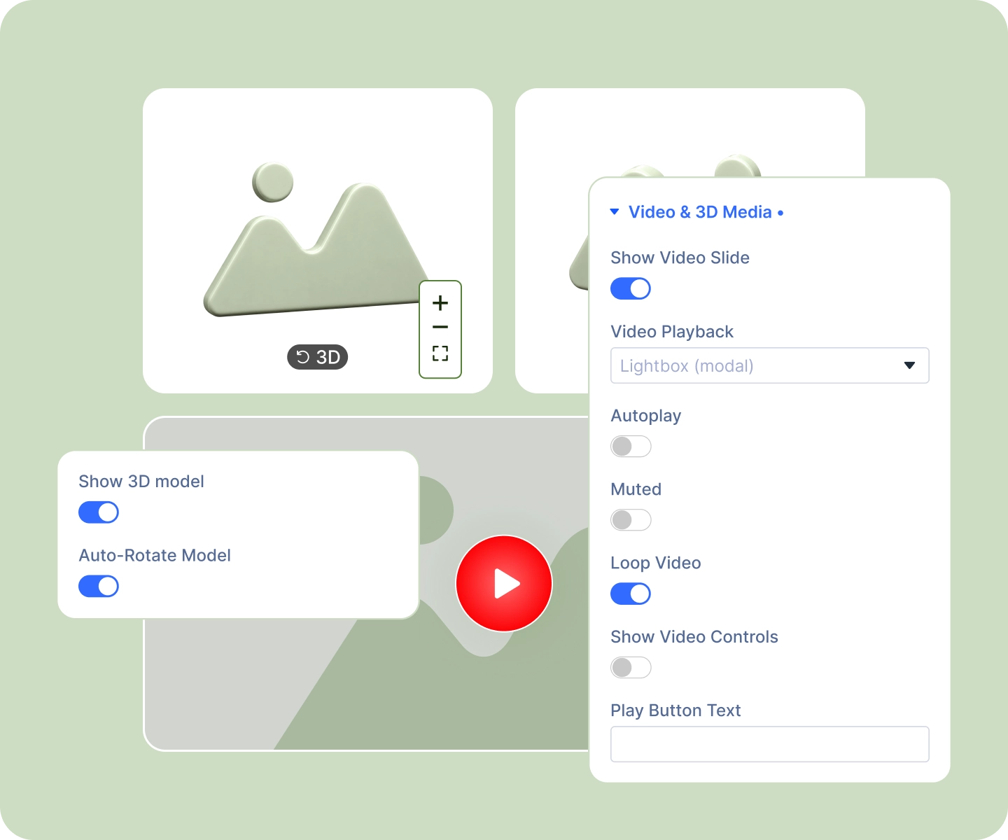
Task: Click the Show 3D model label
Action: pyautogui.click(x=141, y=482)
